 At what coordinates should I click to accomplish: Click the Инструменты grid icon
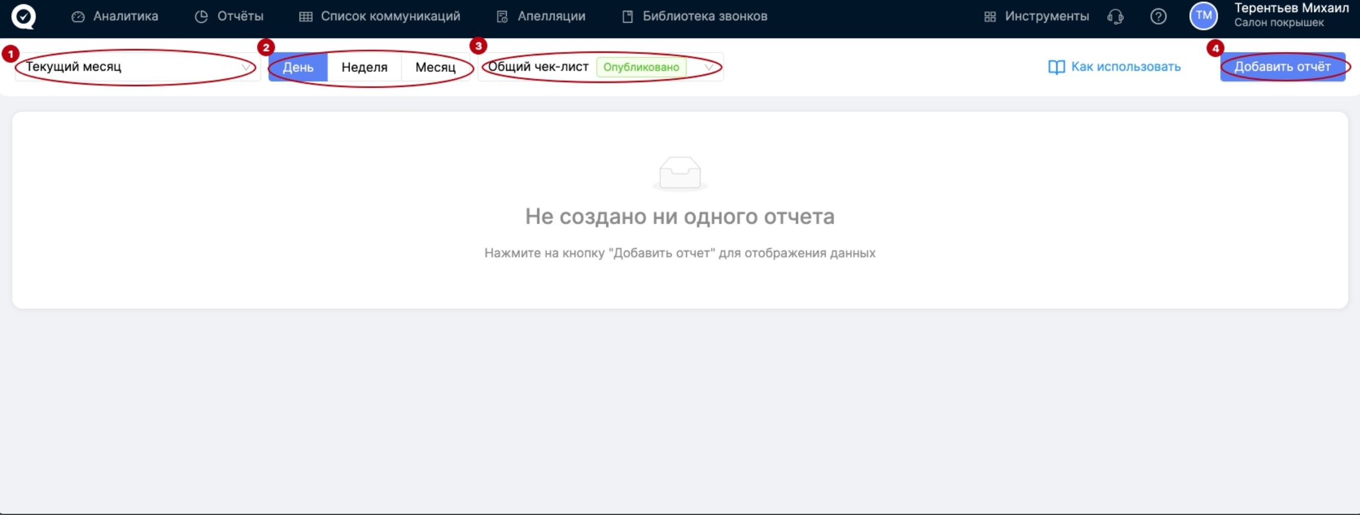click(990, 17)
